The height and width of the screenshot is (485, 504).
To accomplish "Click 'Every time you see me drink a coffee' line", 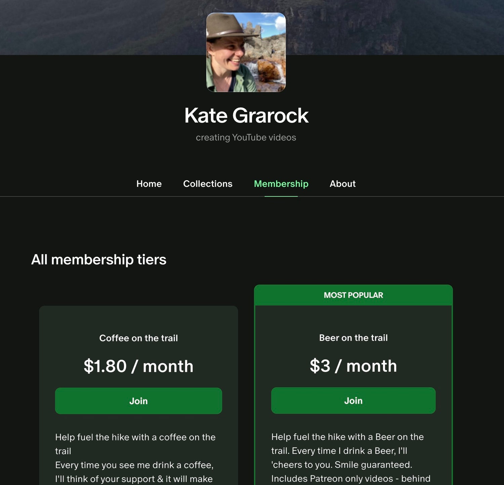I will click(134, 465).
